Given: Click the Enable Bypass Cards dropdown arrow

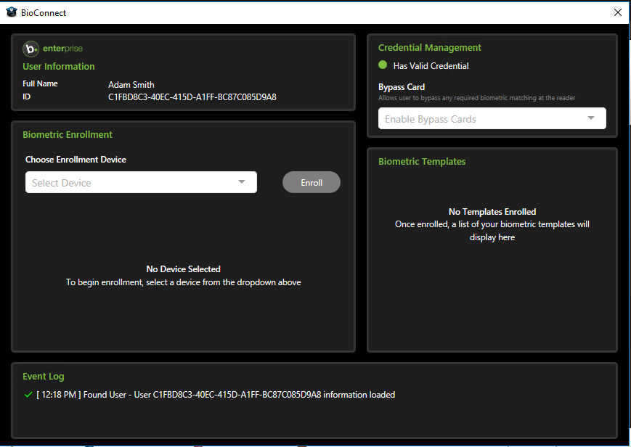Looking at the screenshot, I should (x=591, y=118).
